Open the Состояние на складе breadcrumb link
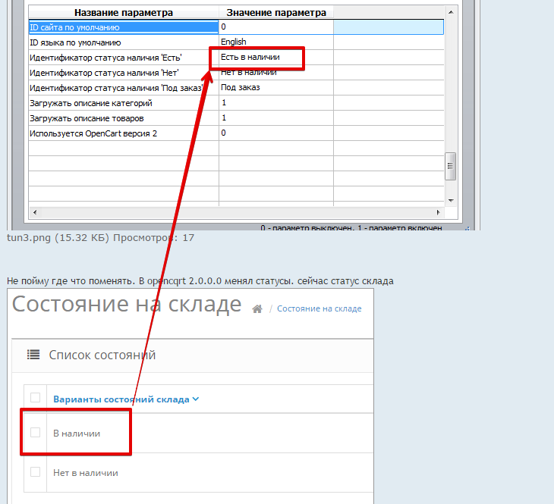 click(319, 308)
